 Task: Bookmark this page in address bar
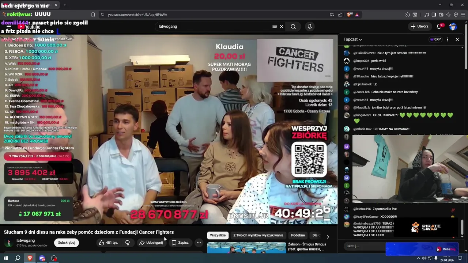tap(93, 15)
